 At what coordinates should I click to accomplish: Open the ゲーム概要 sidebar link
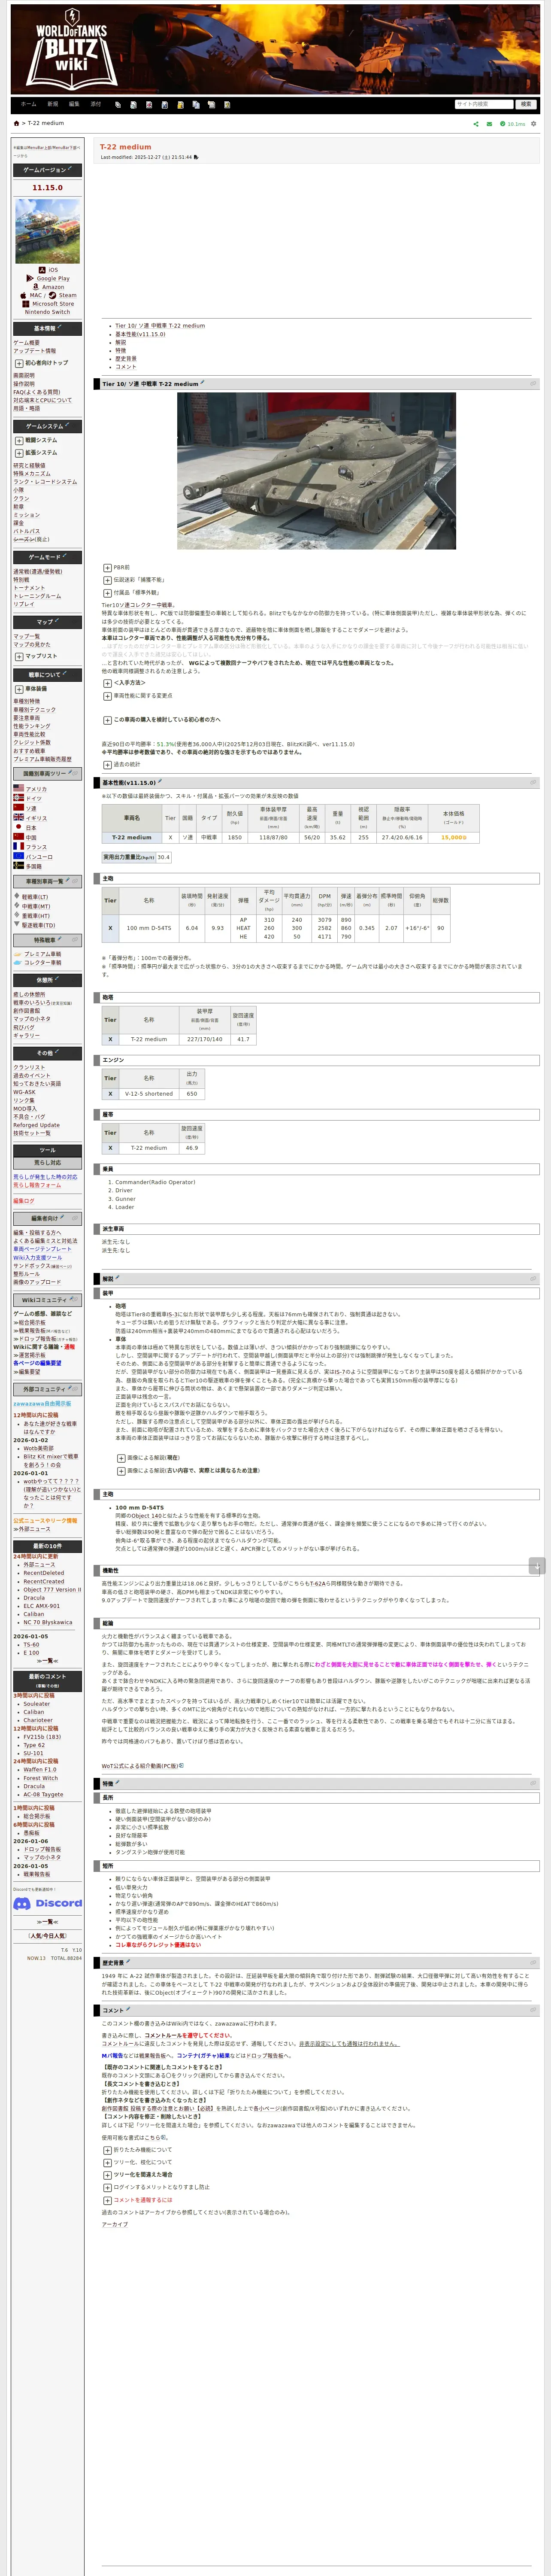[x=26, y=343]
